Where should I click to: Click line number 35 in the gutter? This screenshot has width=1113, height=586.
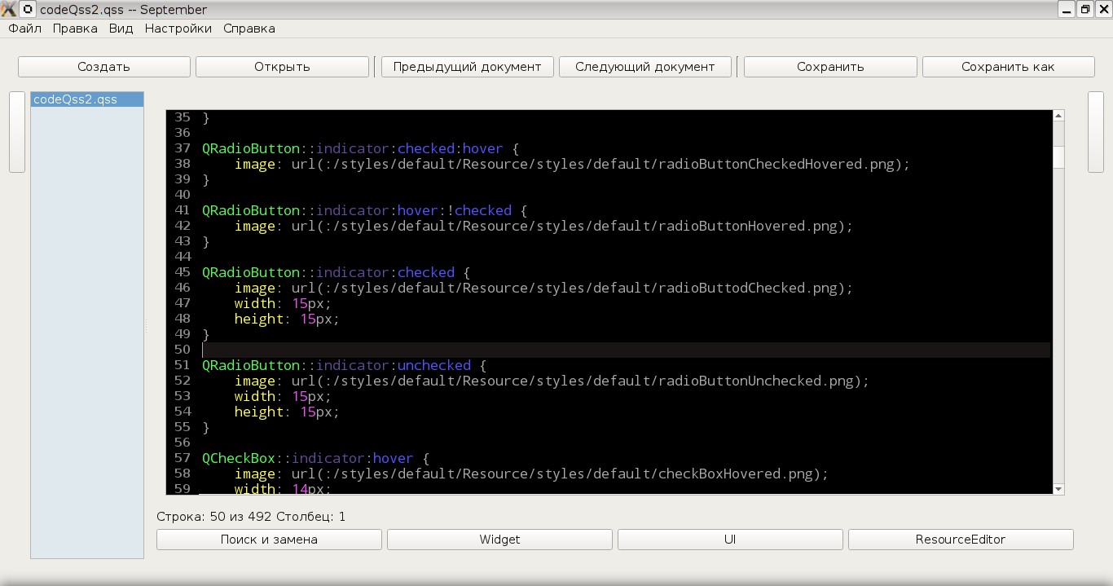[183, 117]
